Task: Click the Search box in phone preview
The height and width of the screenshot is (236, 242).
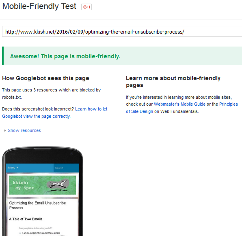Action: [x=66, y=168]
